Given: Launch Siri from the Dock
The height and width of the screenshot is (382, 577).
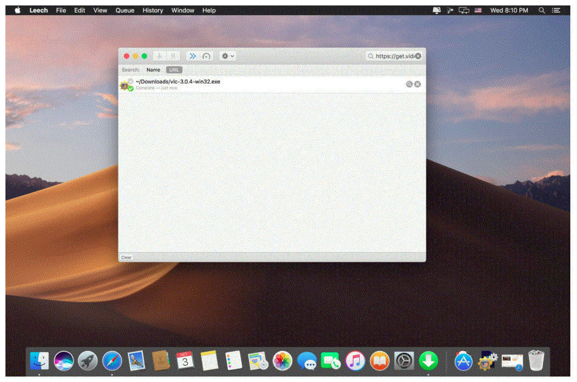Looking at the screenshot, I should coord(64,361).
